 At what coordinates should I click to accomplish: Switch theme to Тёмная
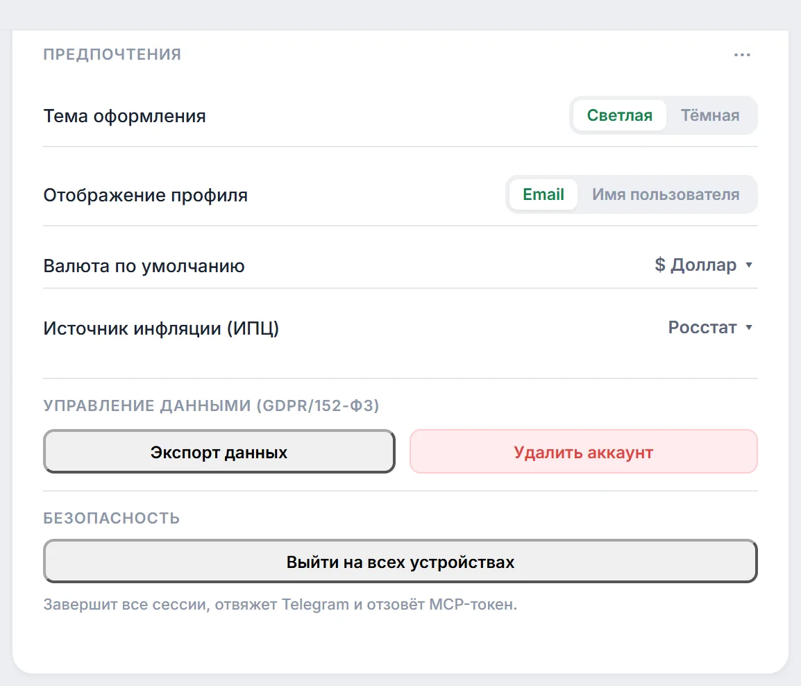point(709,115)
